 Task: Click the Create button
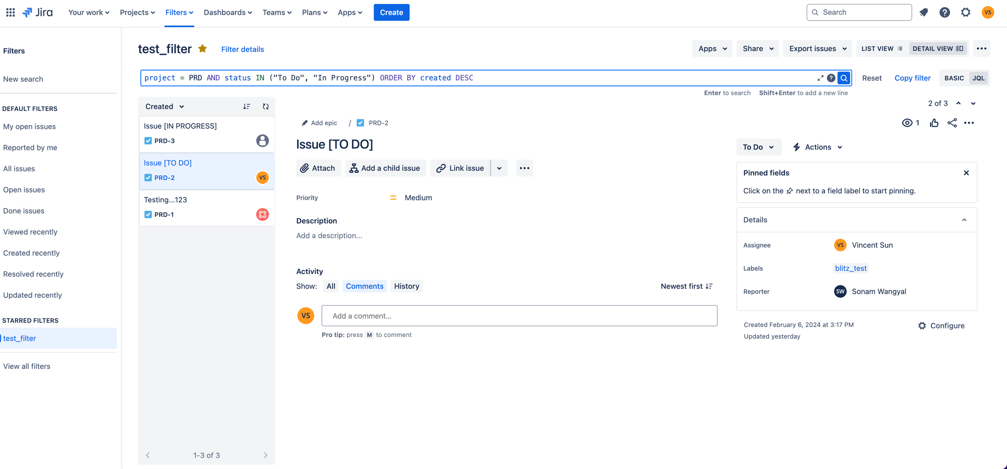click(391, 12)
